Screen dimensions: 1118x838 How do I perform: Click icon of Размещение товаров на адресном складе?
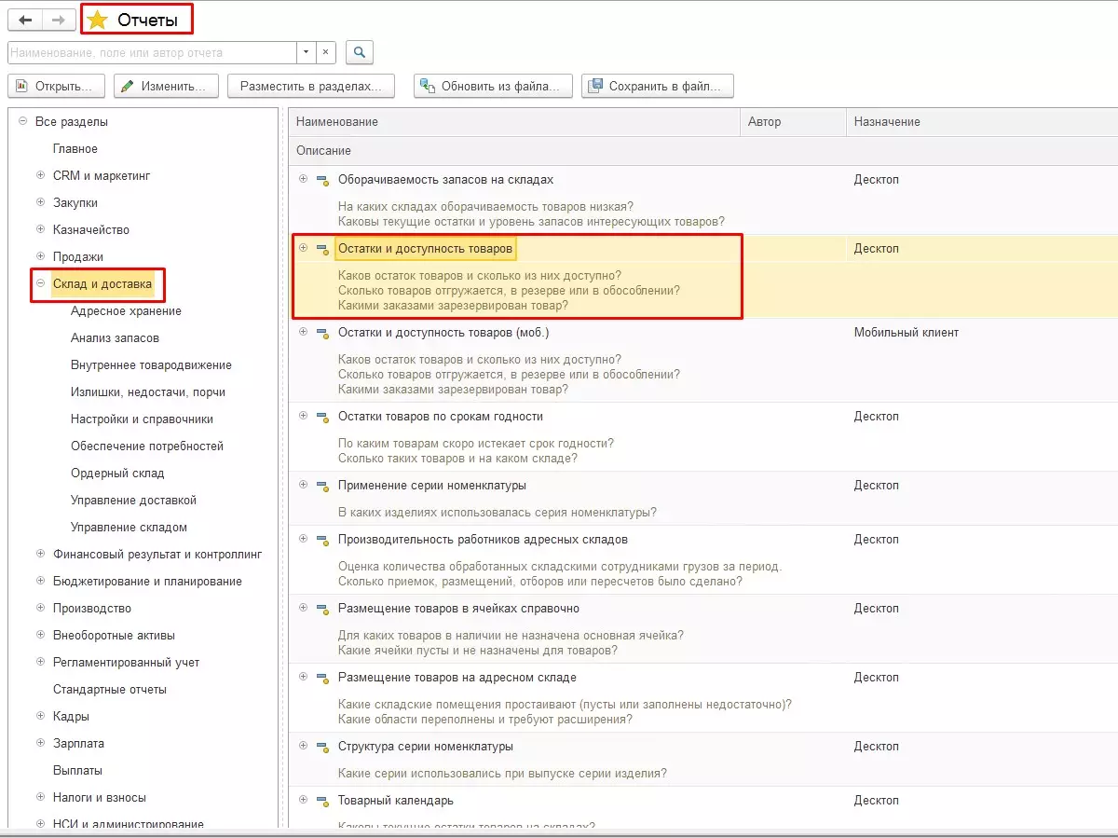point(322,678)
